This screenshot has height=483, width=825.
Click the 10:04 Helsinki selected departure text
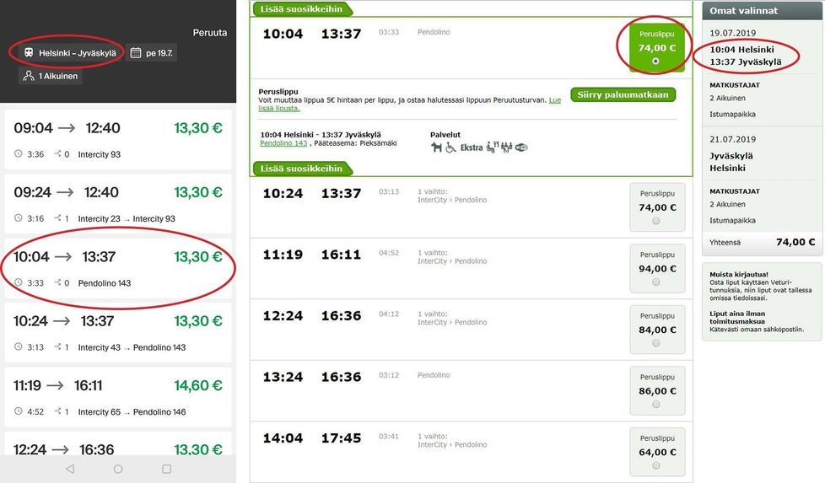(x=741, y=50)
